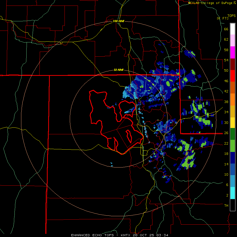Click the "54" legend value

pyautogui.click(x=226, y=60)
